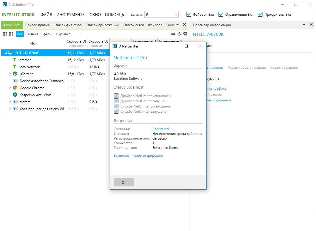Click the system process icon
Viewport: 316px width, 231px height.
15,102
